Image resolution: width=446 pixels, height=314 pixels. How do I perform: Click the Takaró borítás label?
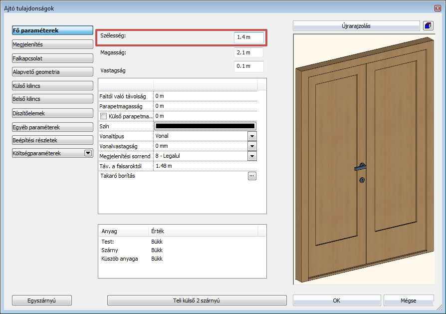[118, 176]
